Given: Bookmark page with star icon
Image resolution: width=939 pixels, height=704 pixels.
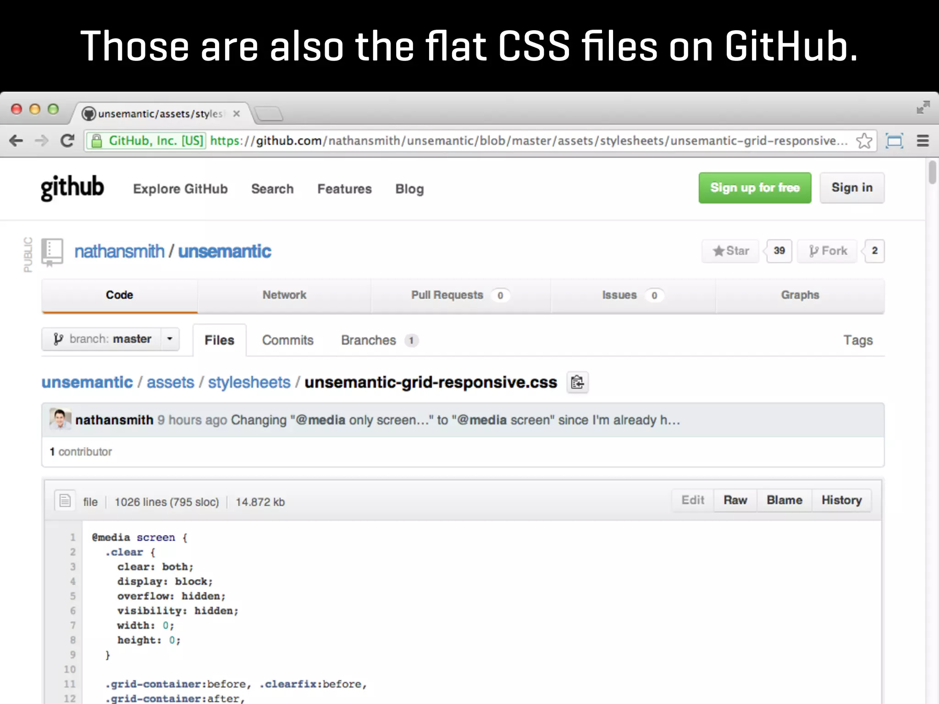Looking at the screenshot, I should point(864,141).
